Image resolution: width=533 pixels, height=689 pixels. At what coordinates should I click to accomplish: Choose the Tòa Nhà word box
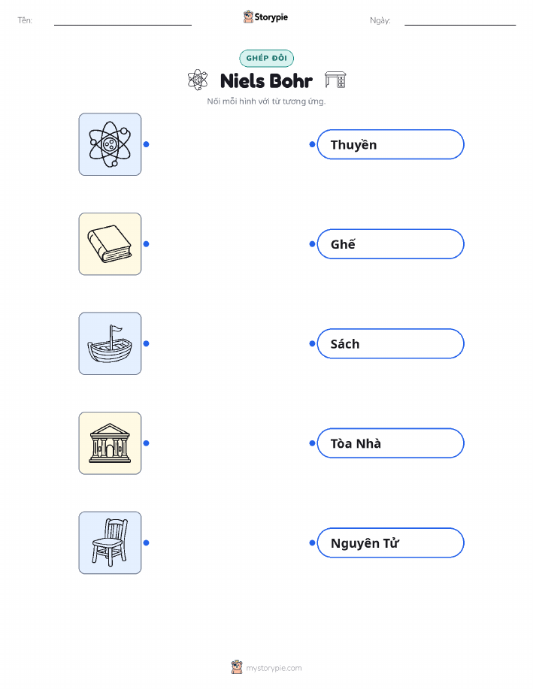[x=390, y=443]
